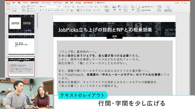Screen dimensions: 195x109
Task: Toggle align left for paragraph
Action: pos(78,10)
